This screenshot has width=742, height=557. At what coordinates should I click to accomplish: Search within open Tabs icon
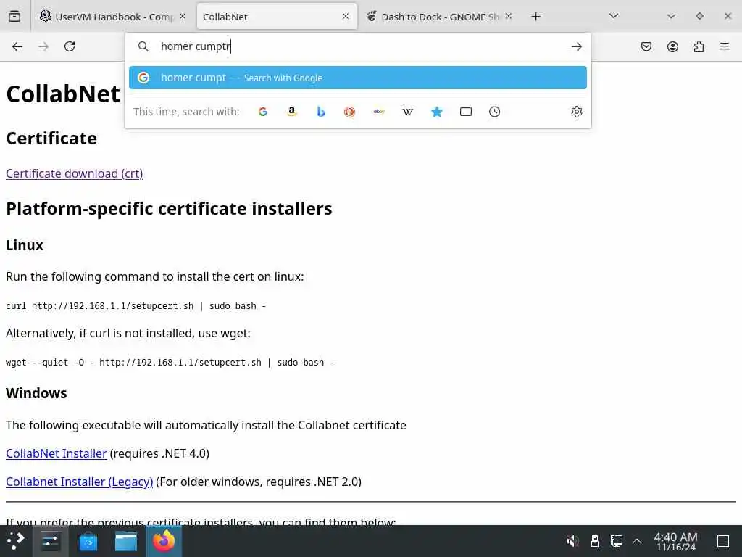click(466, 112)
